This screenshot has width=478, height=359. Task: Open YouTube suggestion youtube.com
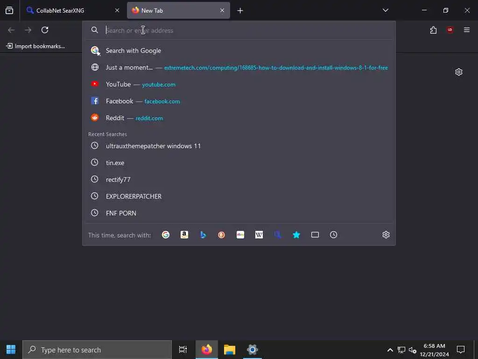[239, 84]
